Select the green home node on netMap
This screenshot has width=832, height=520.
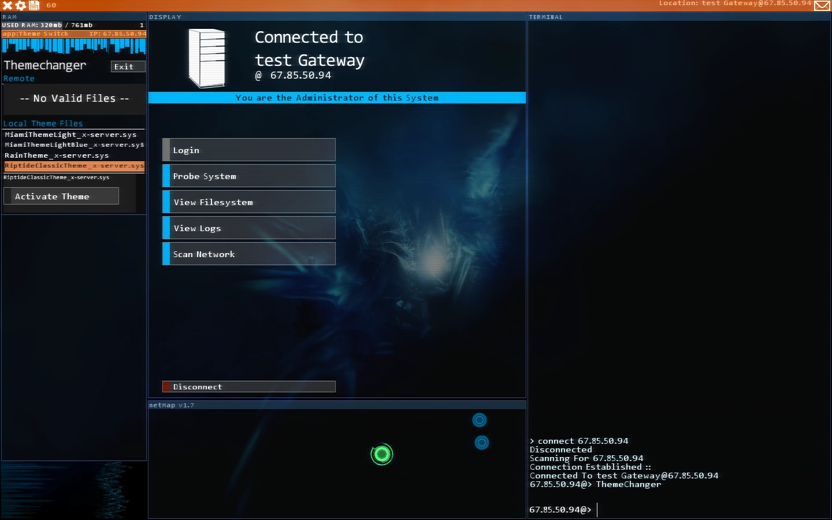381,455
